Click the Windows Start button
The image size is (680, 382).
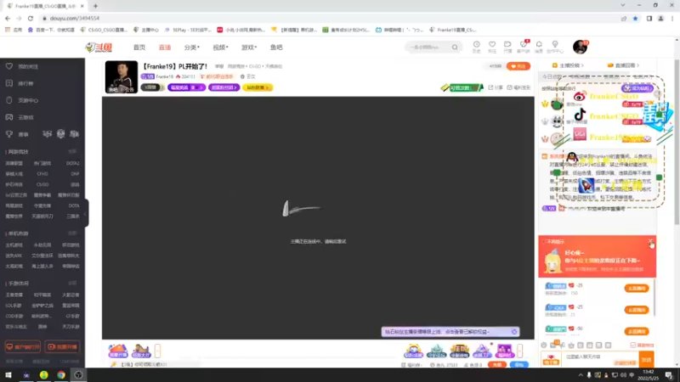(8, 375)
